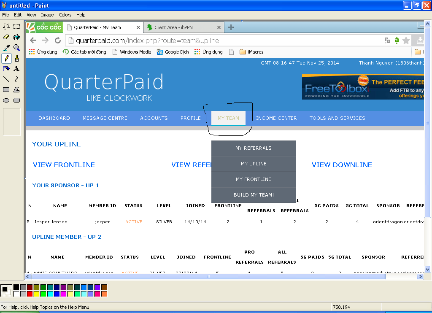Click the vertical scrollbar up arrow
Screen dimensions: 432x313
427,24
